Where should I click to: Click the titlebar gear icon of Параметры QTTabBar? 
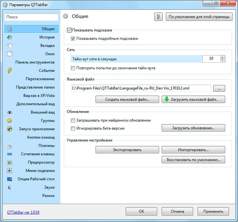coord(5,5)
